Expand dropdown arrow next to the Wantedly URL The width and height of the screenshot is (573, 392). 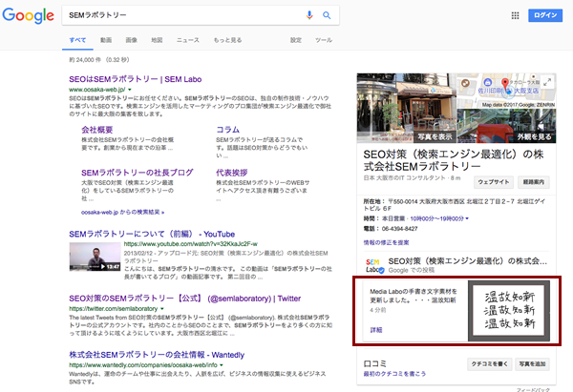pyautogui.click(x=222, y=365)
